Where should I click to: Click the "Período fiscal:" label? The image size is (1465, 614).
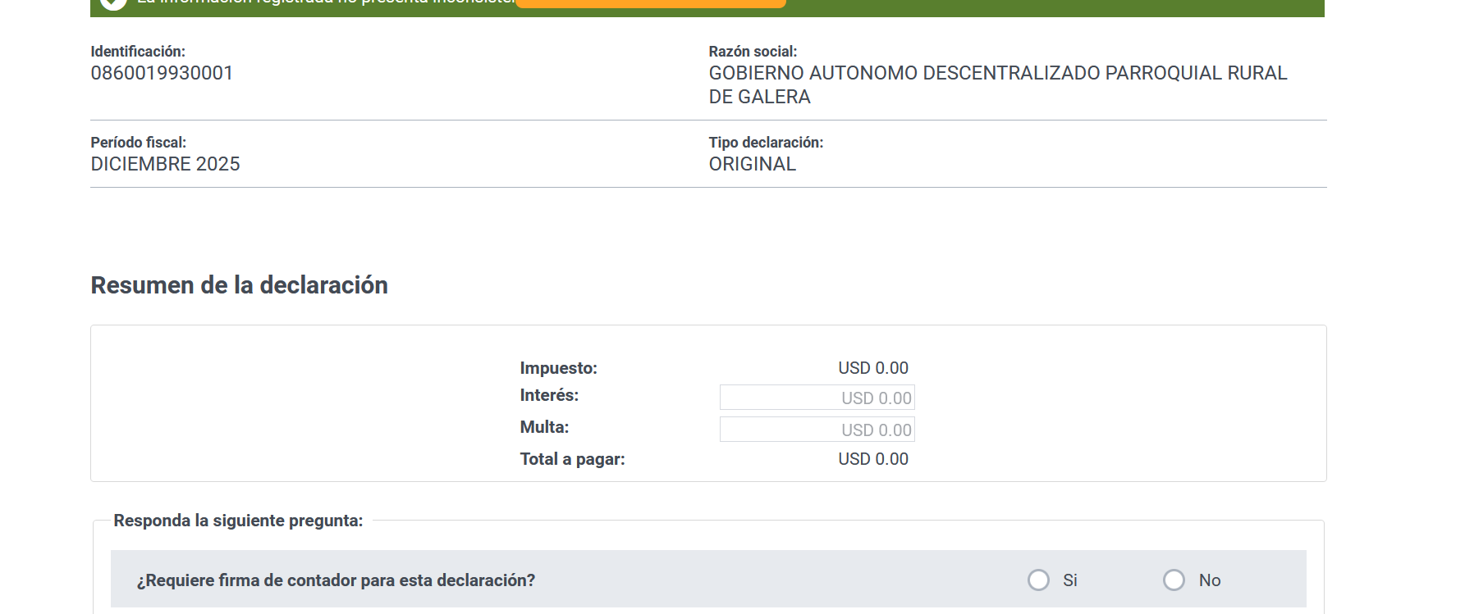pos(138,143)
